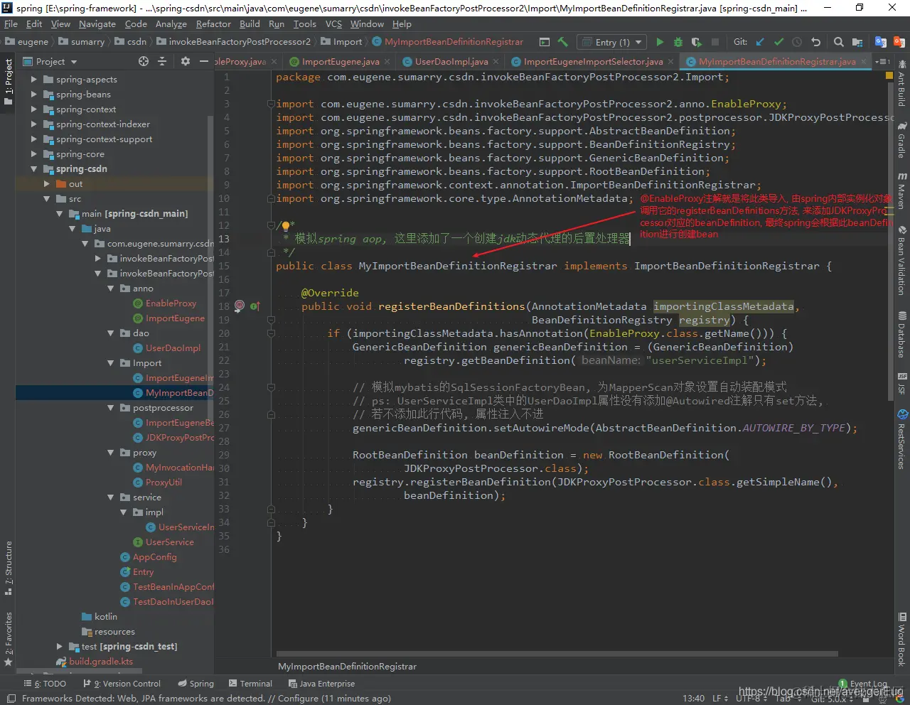Toggle tool window bars icon in status bar corner
The image size is (910, 705).
point(10,699)
